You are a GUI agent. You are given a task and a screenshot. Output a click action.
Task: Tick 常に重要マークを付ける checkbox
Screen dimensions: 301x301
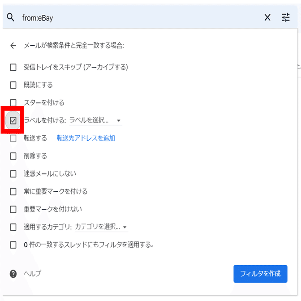click(13, 192)
